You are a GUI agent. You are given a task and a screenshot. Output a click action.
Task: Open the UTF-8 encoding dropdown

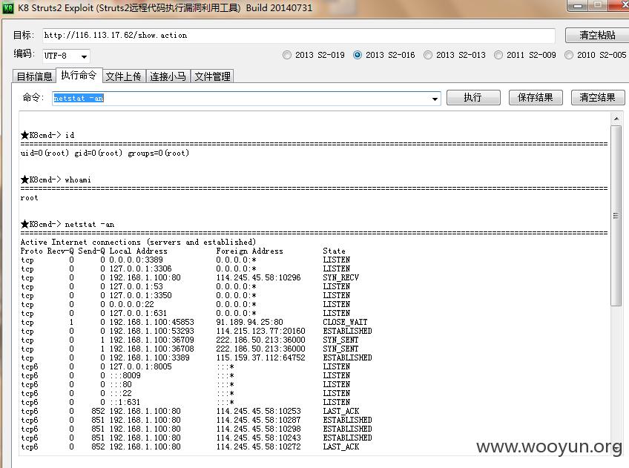[66, 56]
